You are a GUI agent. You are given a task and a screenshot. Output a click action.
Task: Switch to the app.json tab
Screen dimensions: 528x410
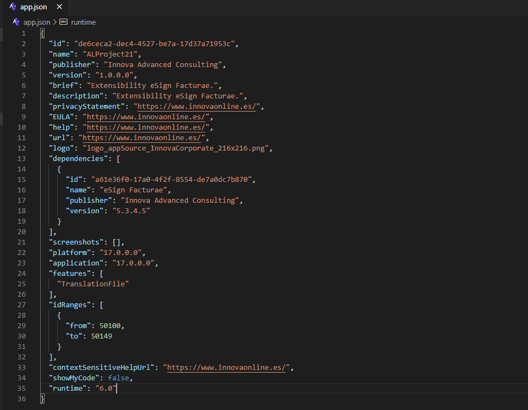[33, 7]
